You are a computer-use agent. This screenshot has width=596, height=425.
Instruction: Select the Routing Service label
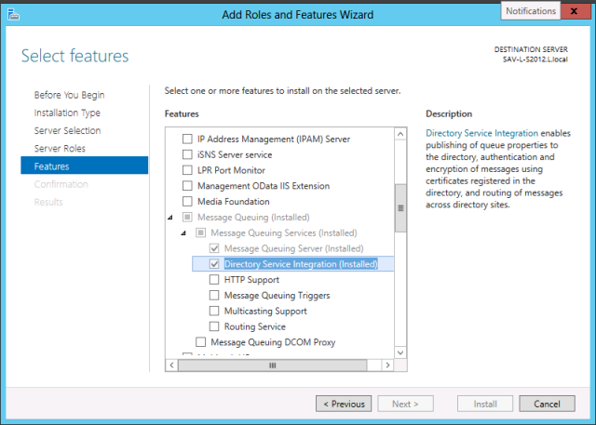pos(254,326)
